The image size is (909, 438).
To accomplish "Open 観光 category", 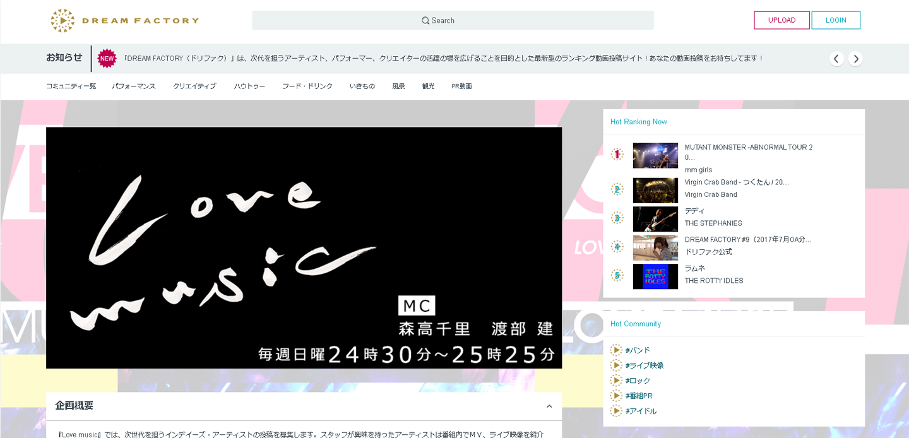I will [429, 86].
